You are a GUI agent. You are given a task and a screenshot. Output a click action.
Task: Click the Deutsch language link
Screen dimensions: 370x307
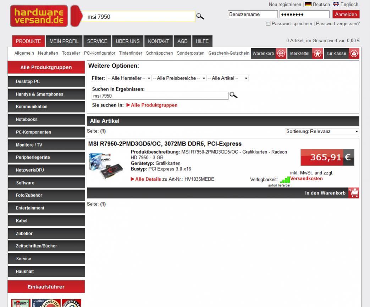tap(321, 5)
